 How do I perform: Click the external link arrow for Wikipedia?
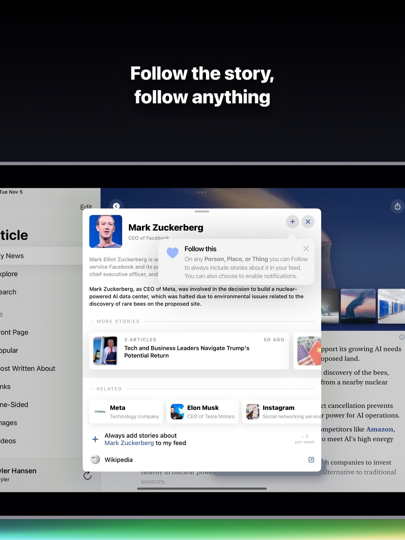pyautogui.click(x=311, y=460)
